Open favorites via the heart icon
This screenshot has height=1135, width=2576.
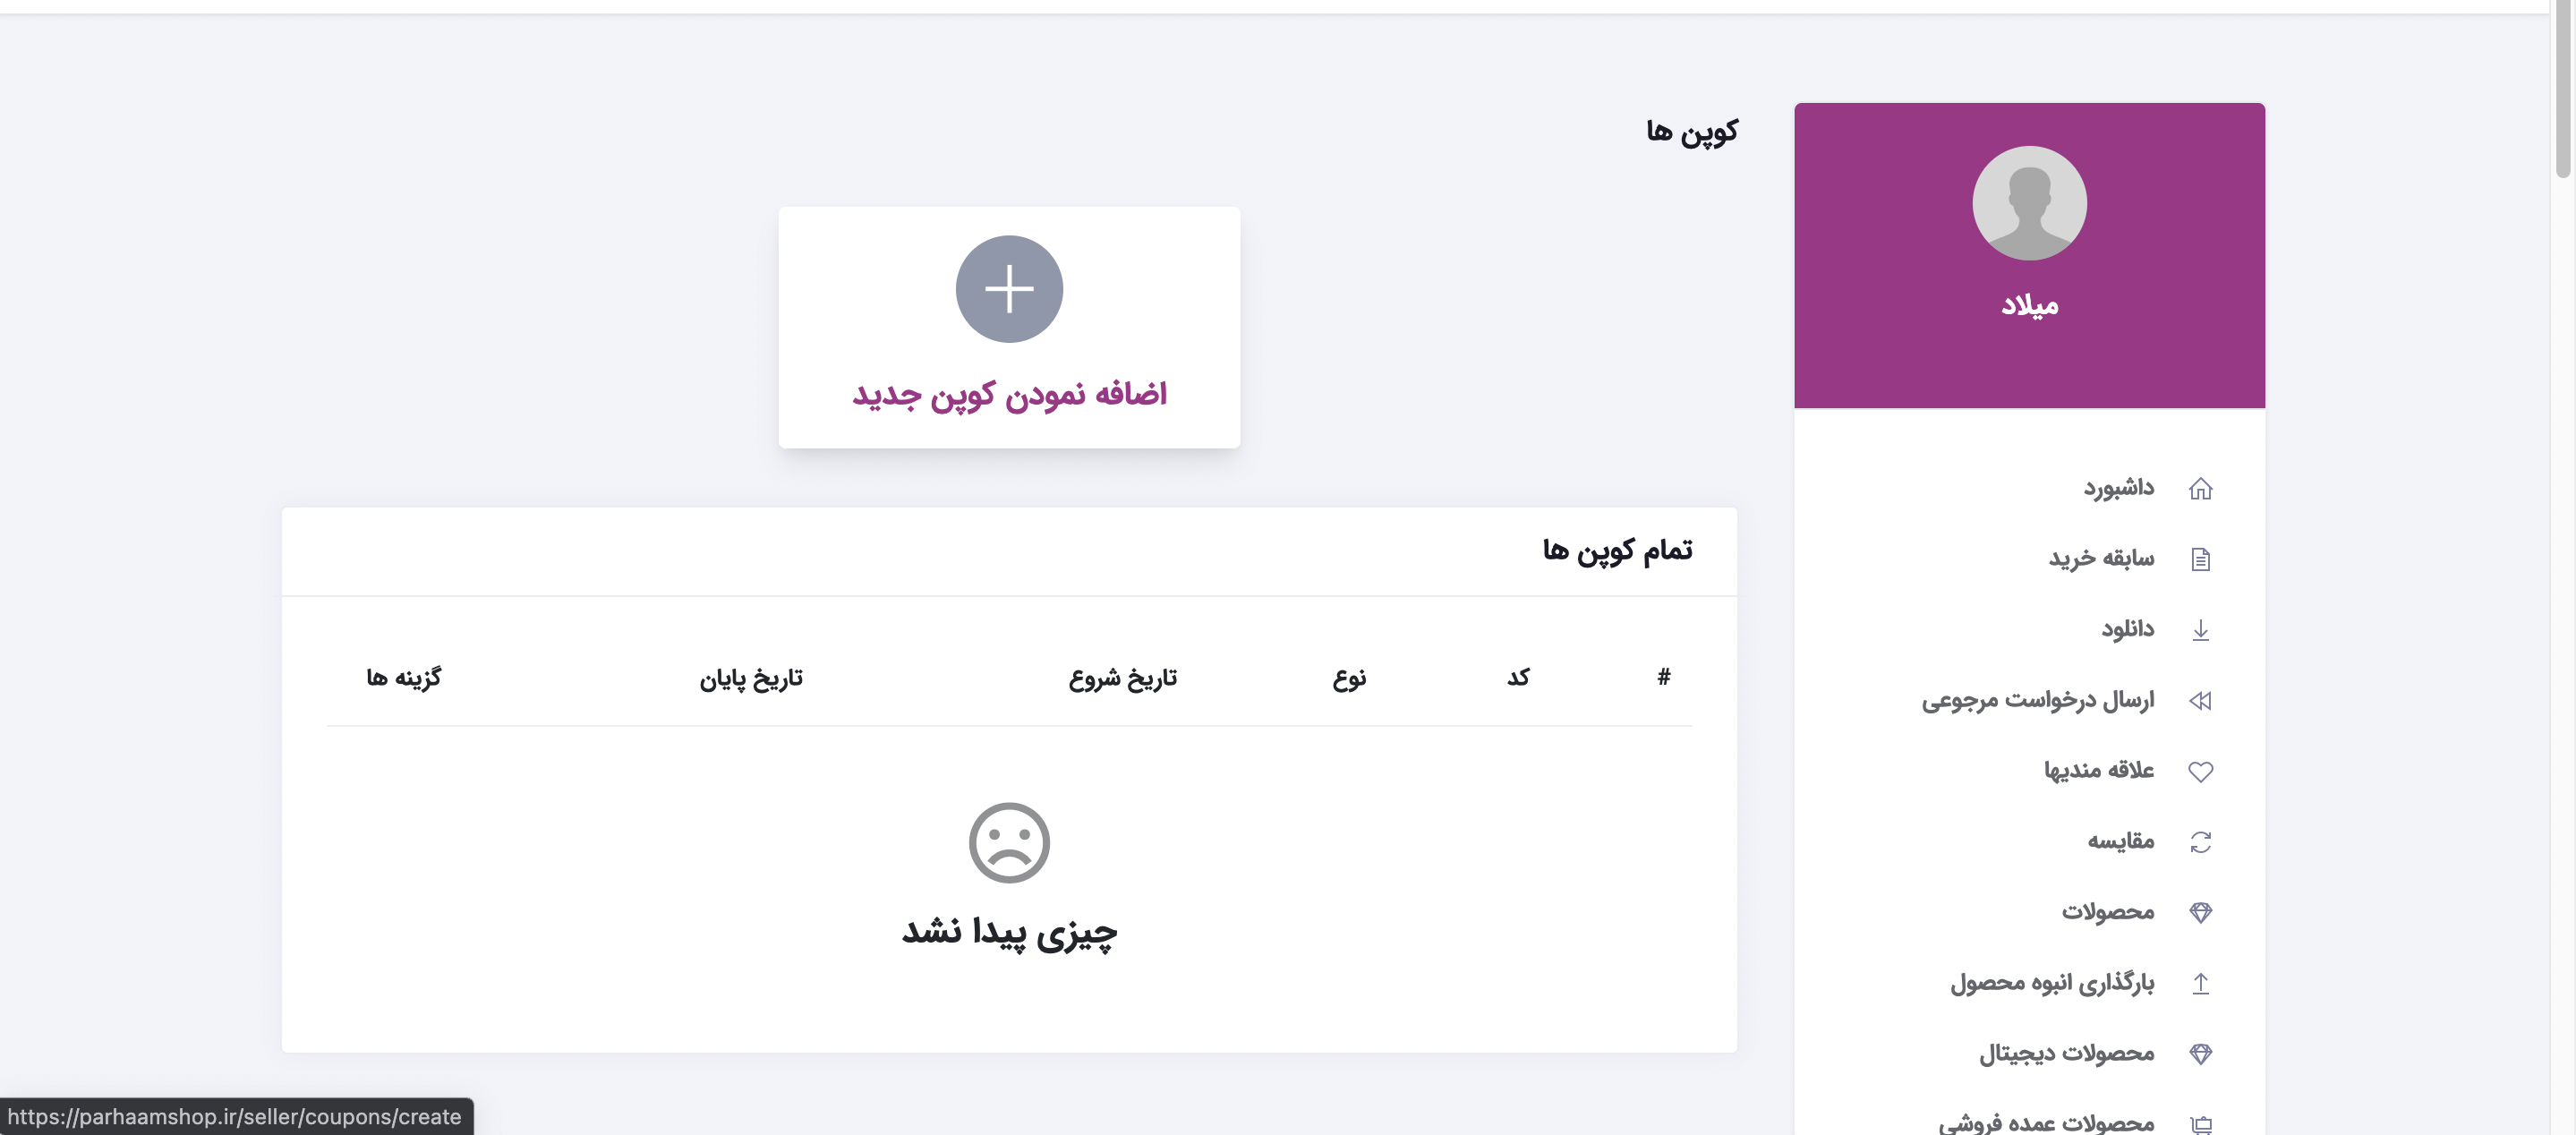pos(2203,770)
